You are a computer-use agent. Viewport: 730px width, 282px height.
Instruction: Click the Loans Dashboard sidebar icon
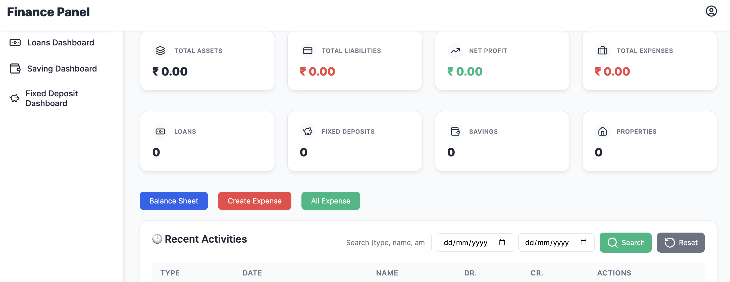15,42
